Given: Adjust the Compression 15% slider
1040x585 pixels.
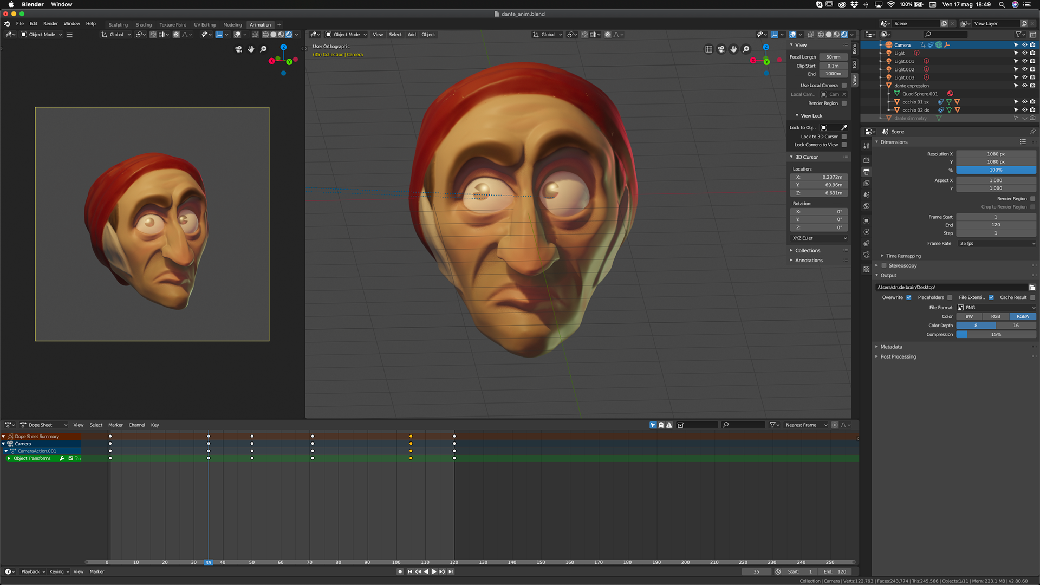Looking at the screenshot, I should tap(997, 335).
